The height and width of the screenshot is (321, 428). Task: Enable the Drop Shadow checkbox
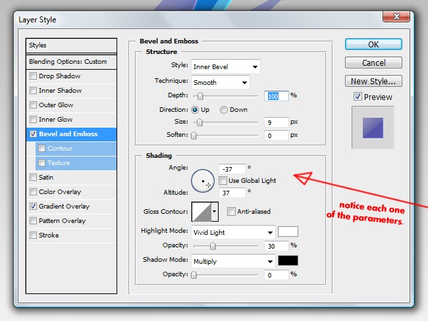point(34,76)
